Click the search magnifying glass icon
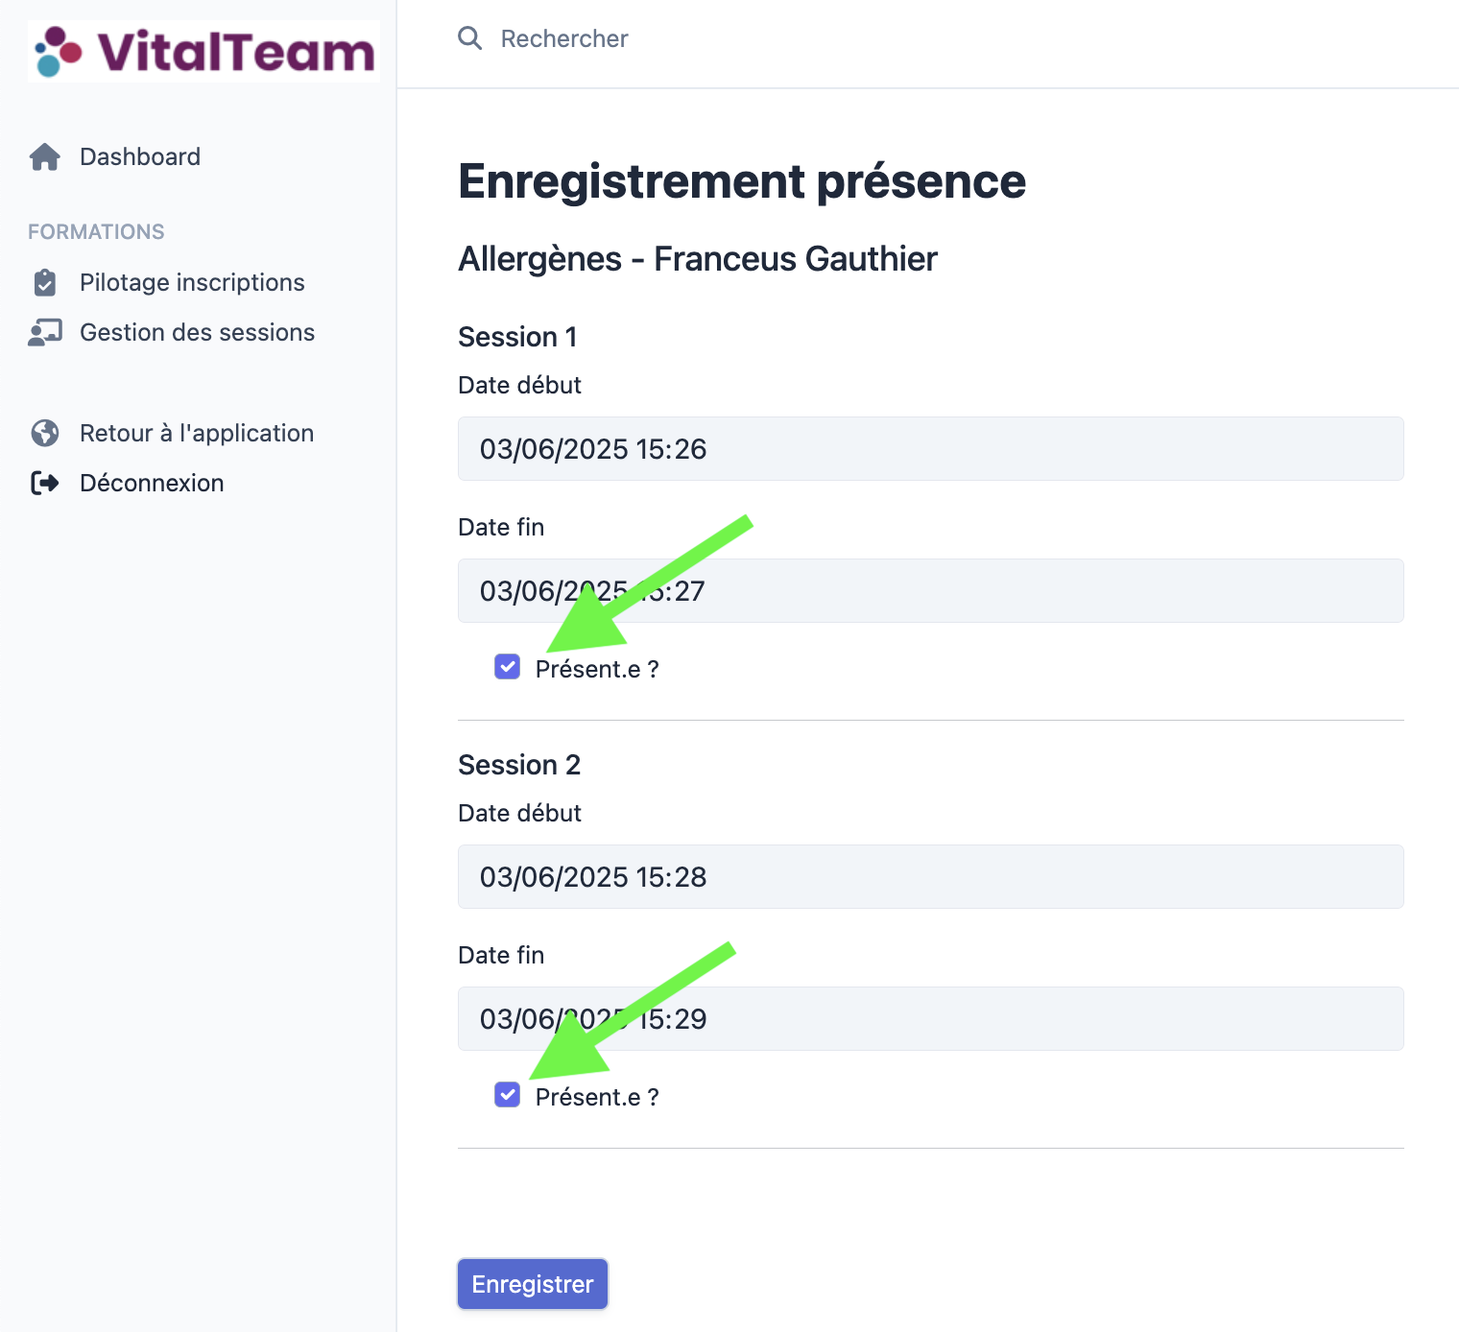The width and height of the screenshot is (1459, 1332). [x=469, y=38]
